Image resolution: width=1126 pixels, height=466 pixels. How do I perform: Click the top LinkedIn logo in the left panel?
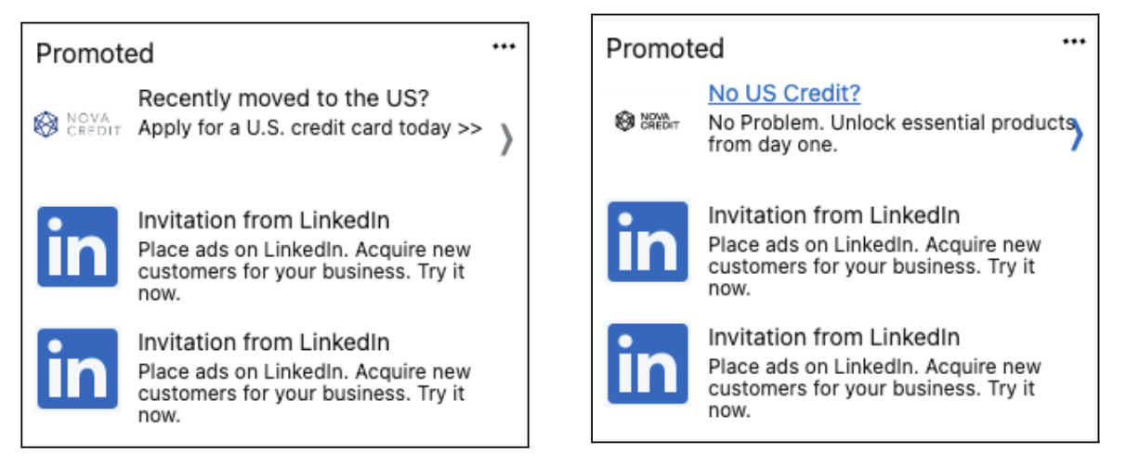tap(78, 247)
